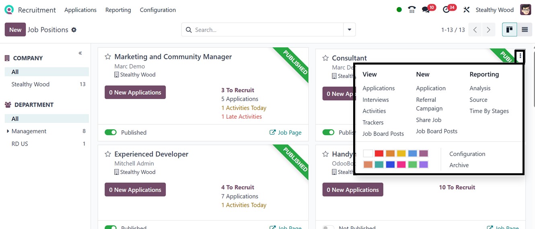Image resolution: width=535 pixels, height=229 pixels.
Task: Click the search input field
Action: [x=265, y=30]
